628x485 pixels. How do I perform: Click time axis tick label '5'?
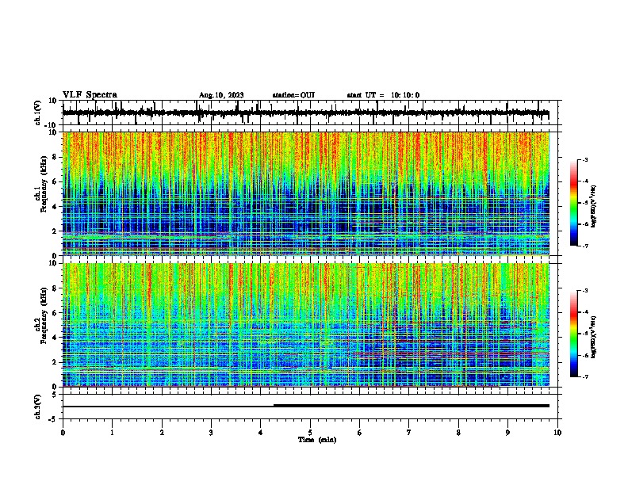(x=310, y=433)
